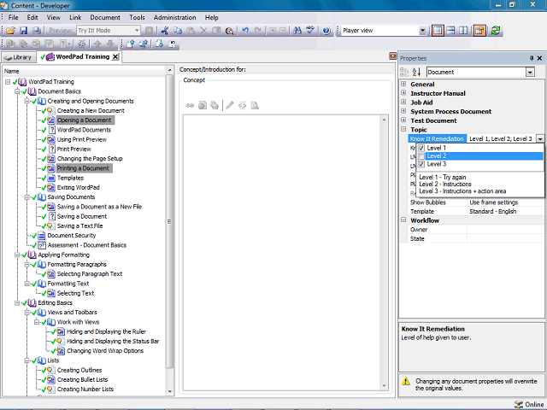
Task: Open the File menu
Action: coord(14,17)
